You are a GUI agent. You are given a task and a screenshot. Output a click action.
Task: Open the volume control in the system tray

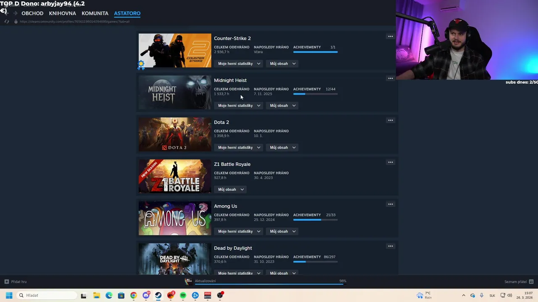click(x=510, y=295)
